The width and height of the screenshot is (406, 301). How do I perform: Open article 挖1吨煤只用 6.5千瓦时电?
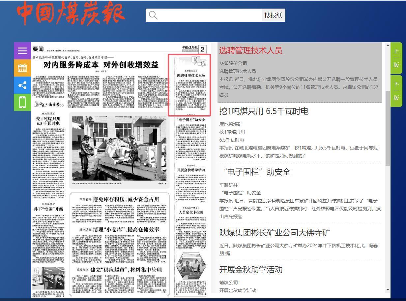point(264,111)
